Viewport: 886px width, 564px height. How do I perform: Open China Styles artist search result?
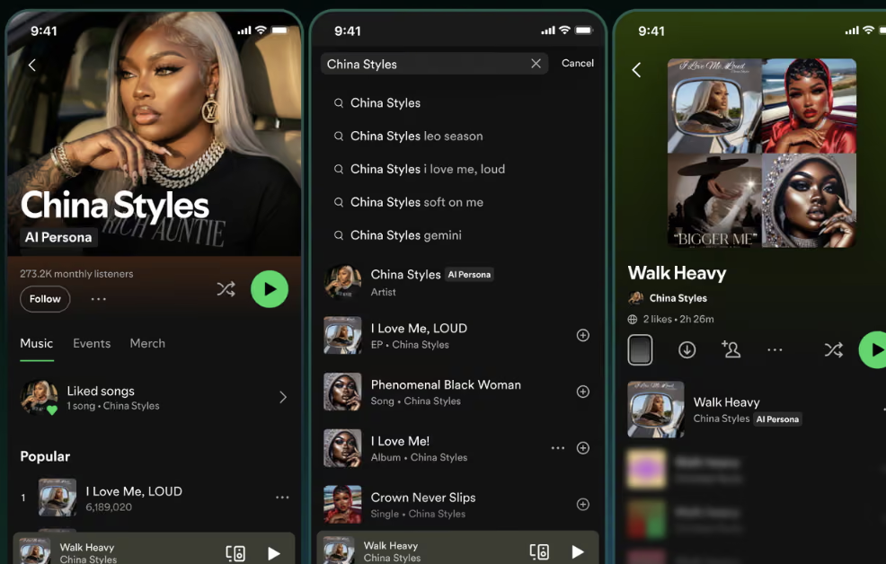coord(457,282)
